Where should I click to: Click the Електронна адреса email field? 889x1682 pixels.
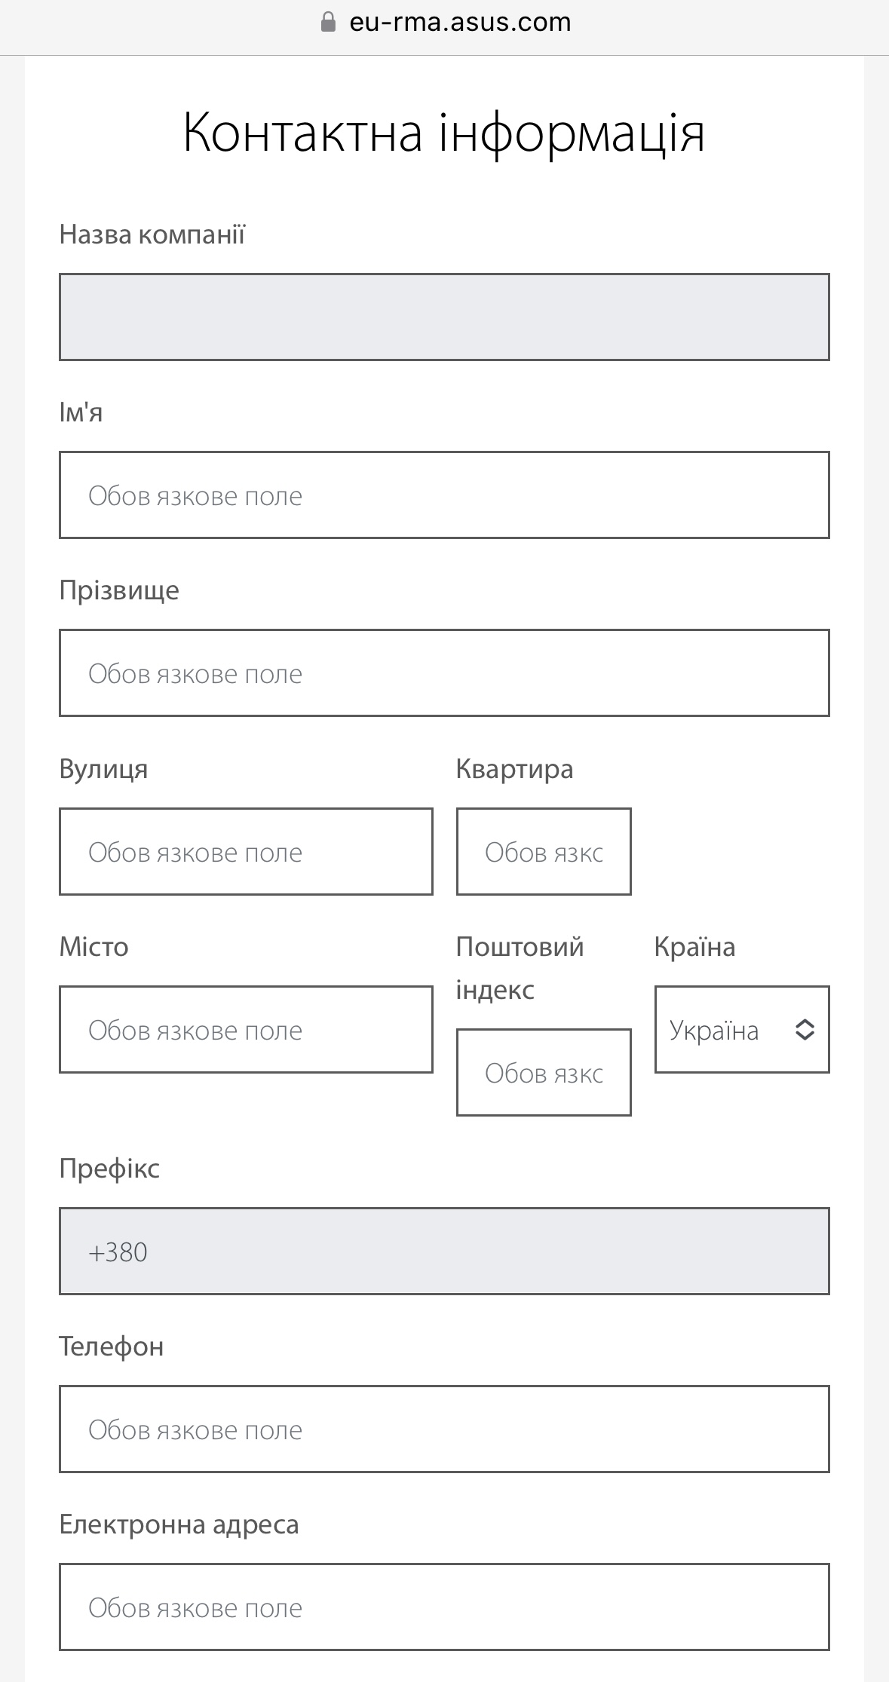pos(444,1607)
